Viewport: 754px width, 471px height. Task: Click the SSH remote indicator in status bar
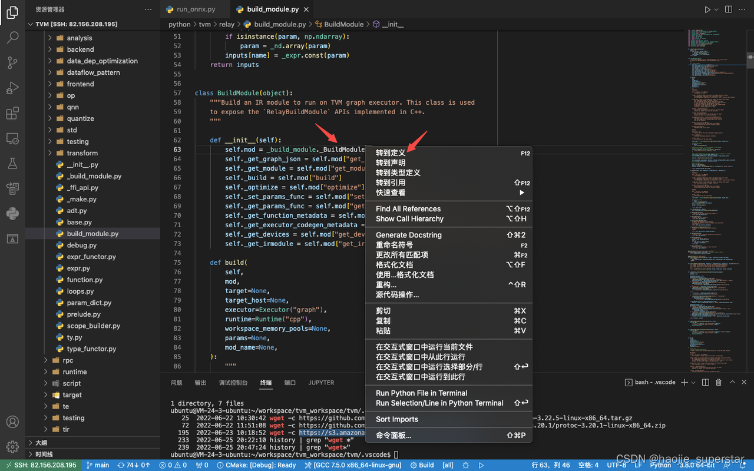tap(40, 465)
